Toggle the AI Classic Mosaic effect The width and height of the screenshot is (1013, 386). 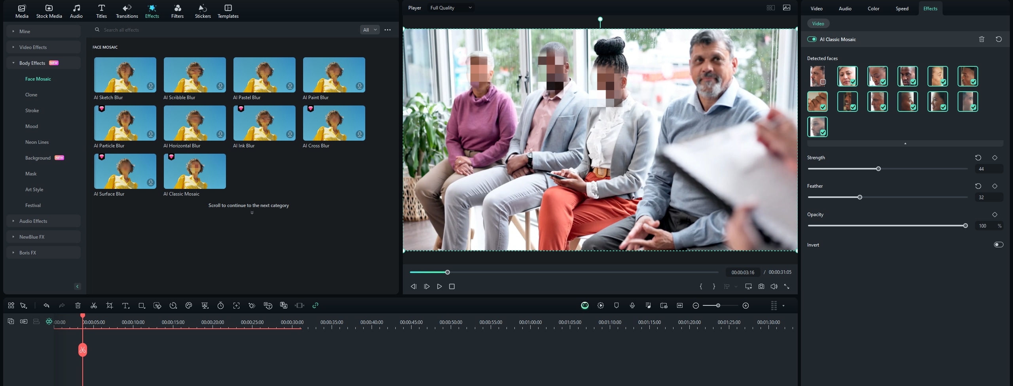click(812, 39)
